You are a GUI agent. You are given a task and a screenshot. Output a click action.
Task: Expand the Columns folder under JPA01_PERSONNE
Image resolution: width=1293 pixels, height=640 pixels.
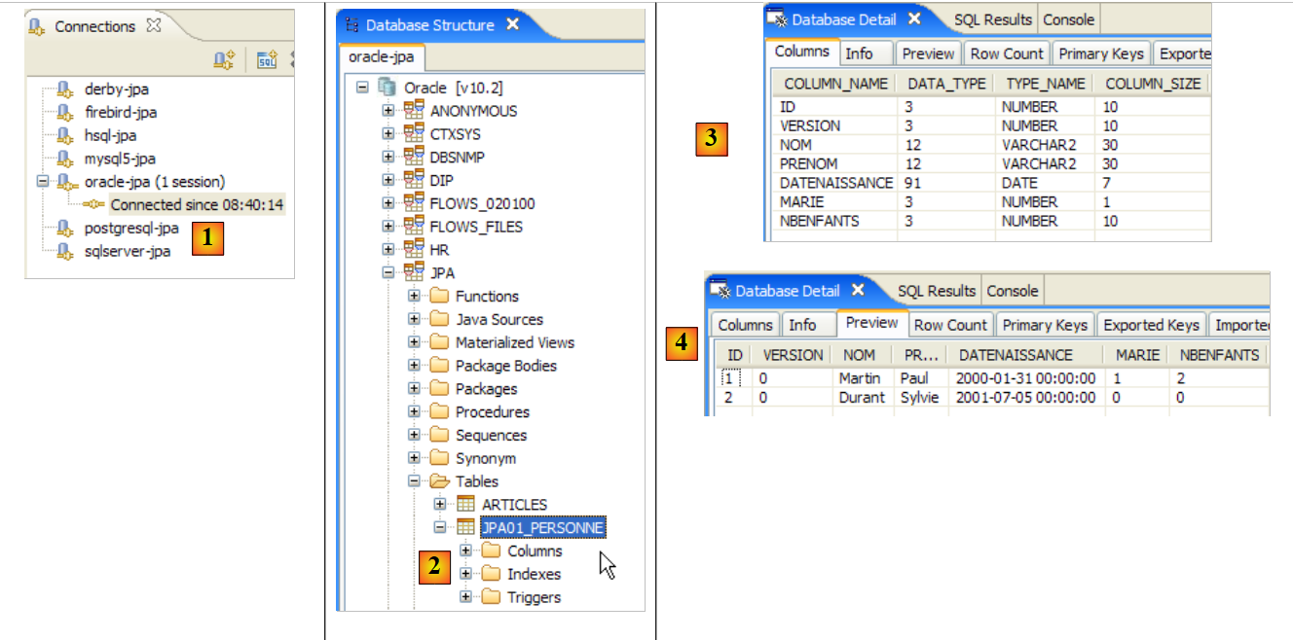[x=466, y=551]
